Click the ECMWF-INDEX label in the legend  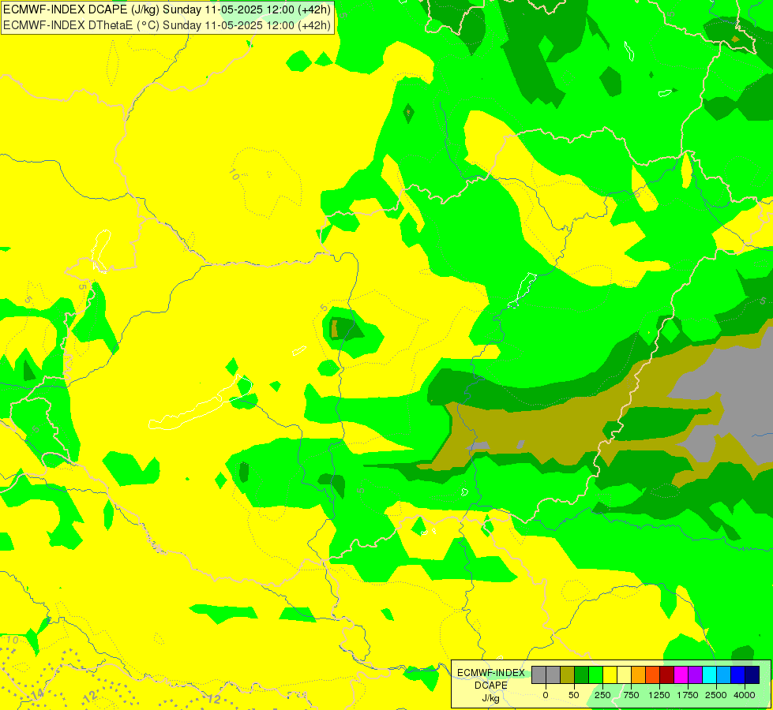tap(491, 673)
